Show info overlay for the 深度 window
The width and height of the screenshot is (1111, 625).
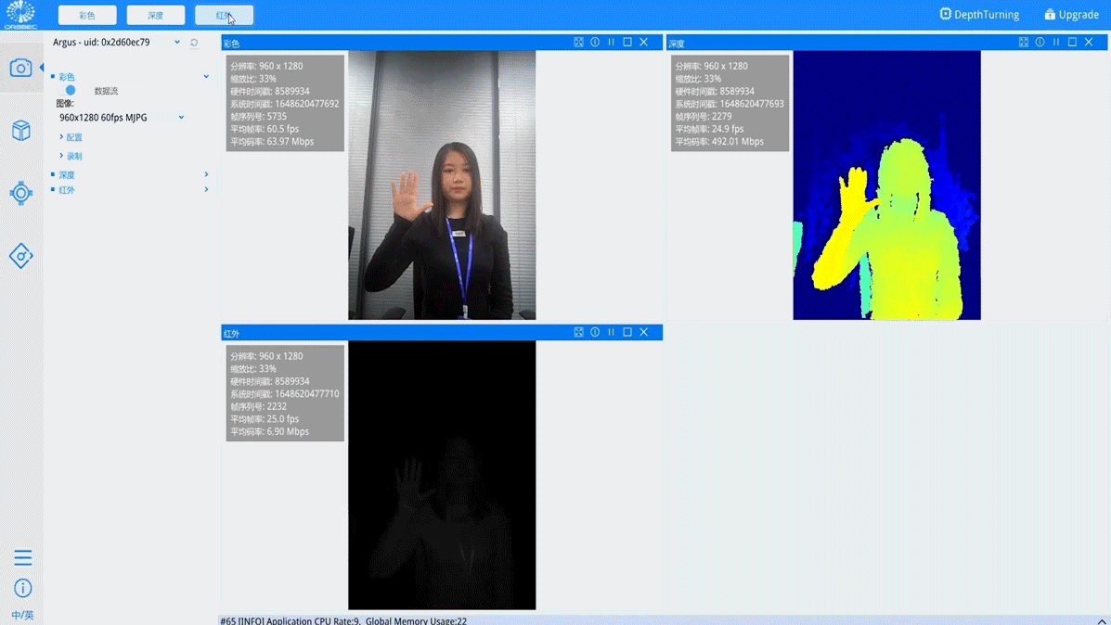(x=1040, y=43)
